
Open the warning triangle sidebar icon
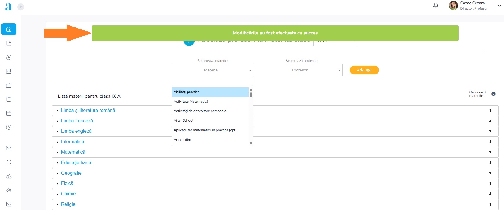tap(9, 176)
